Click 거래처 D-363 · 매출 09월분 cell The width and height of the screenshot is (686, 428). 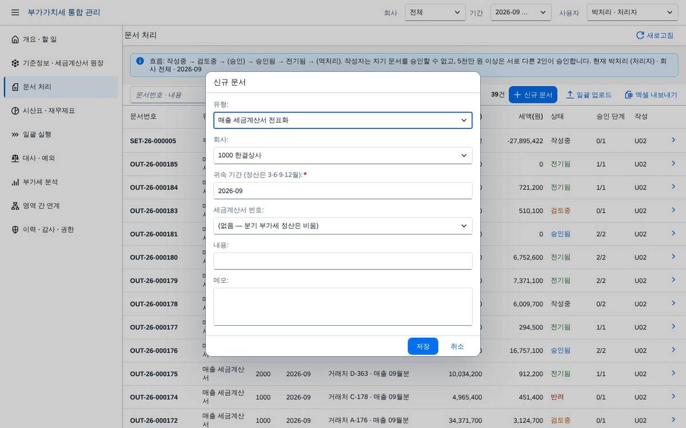(369, 374)
